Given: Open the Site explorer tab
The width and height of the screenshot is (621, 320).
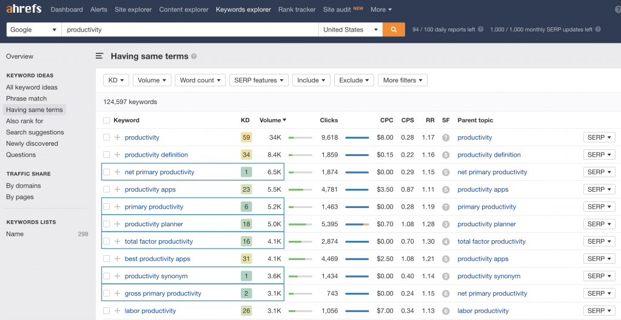Looking at the screenshot, I should tap(133, 10).
